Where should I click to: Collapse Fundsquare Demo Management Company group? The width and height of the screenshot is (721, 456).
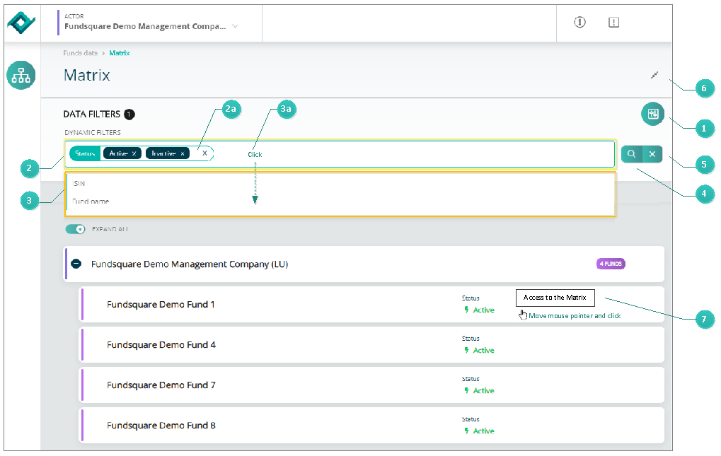(x=76, y=264)
